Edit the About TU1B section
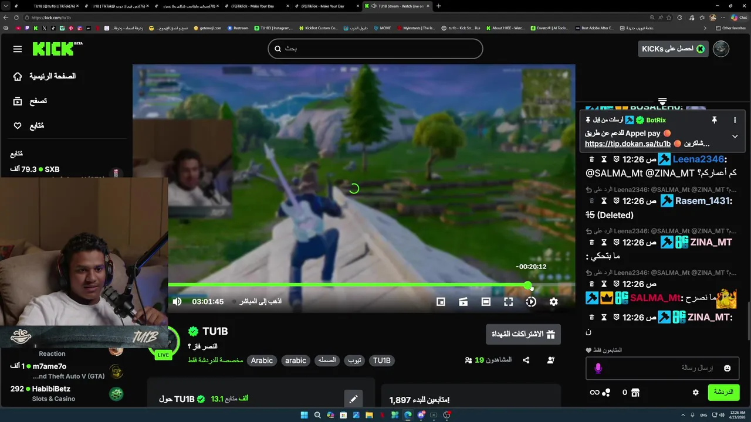The width and height of the screenshot is (751, 422). (x=353, y=399)
